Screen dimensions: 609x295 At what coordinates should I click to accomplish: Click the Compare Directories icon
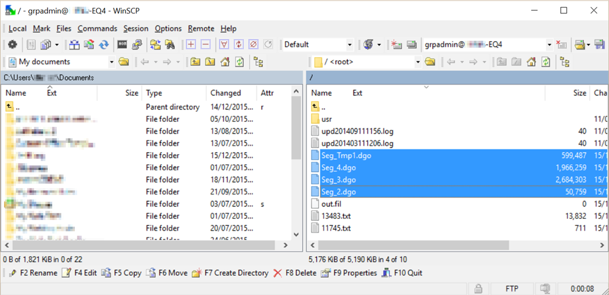point(74,45)
